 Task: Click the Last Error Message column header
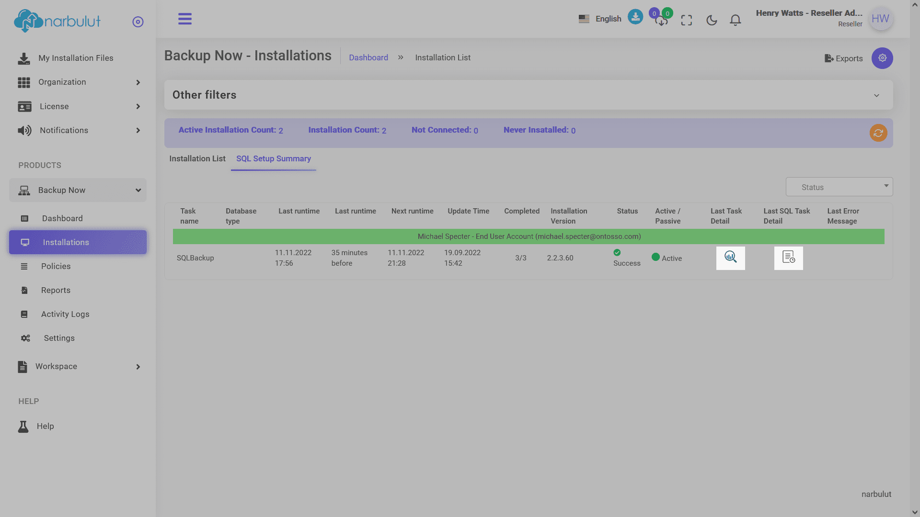[843, 216]
